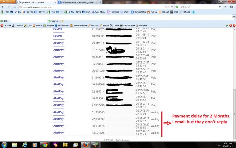Image resolution: width=236 pixels, height=148 pixels.
Task: Open a new tab with the plus button
Action: 100,2
